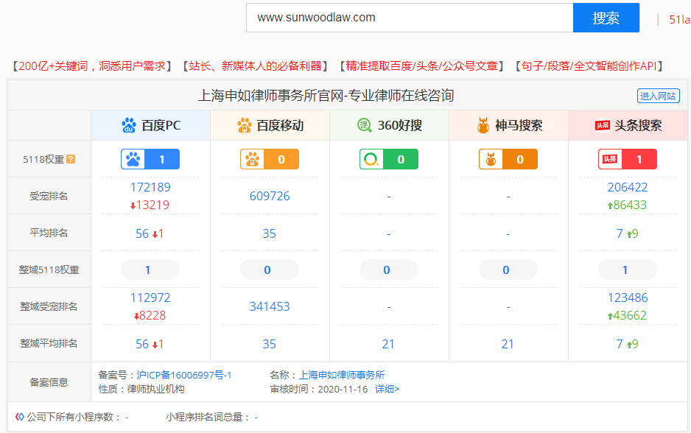Screen dimensions: 691x433
Task: Click the 备案信息 row label
Action: tap(49, 382)
